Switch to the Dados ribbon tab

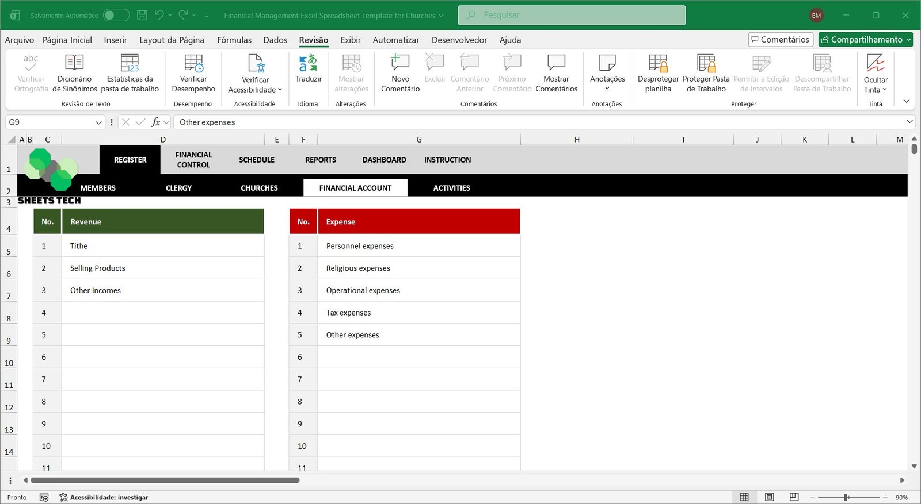pyautogui.click(x=275, y=40)
